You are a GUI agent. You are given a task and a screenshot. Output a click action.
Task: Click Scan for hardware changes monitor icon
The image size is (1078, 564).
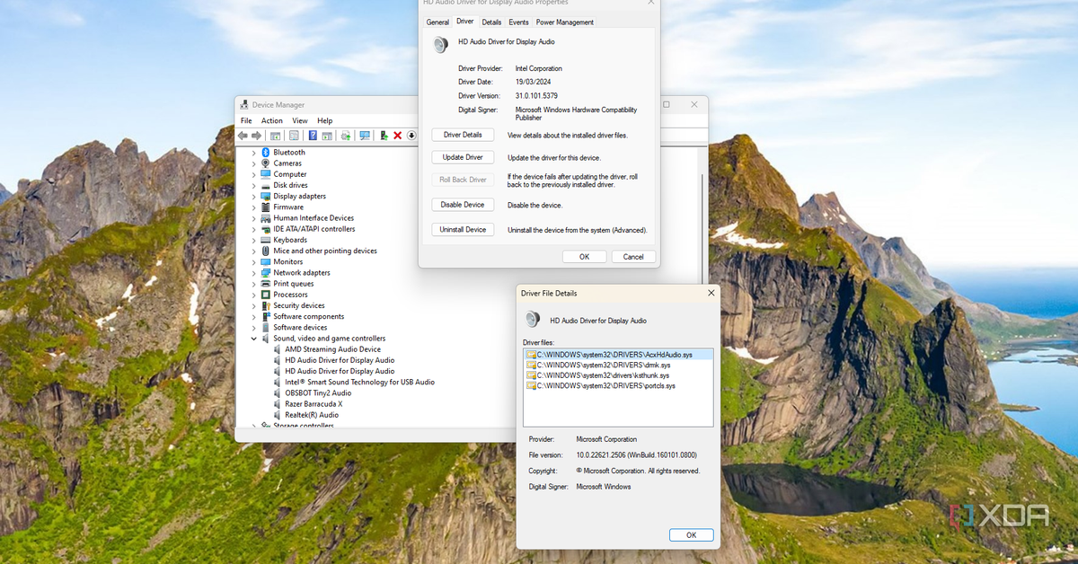coord(365,136)
